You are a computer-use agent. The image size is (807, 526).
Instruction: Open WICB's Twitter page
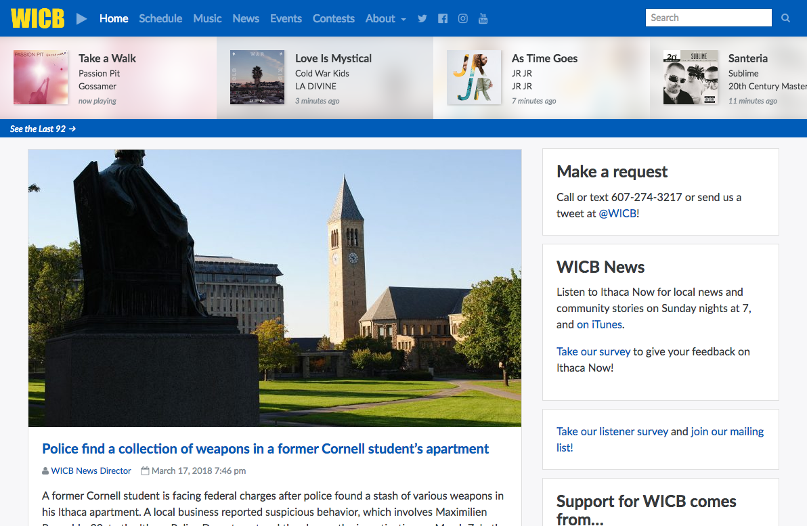point(422,18)
